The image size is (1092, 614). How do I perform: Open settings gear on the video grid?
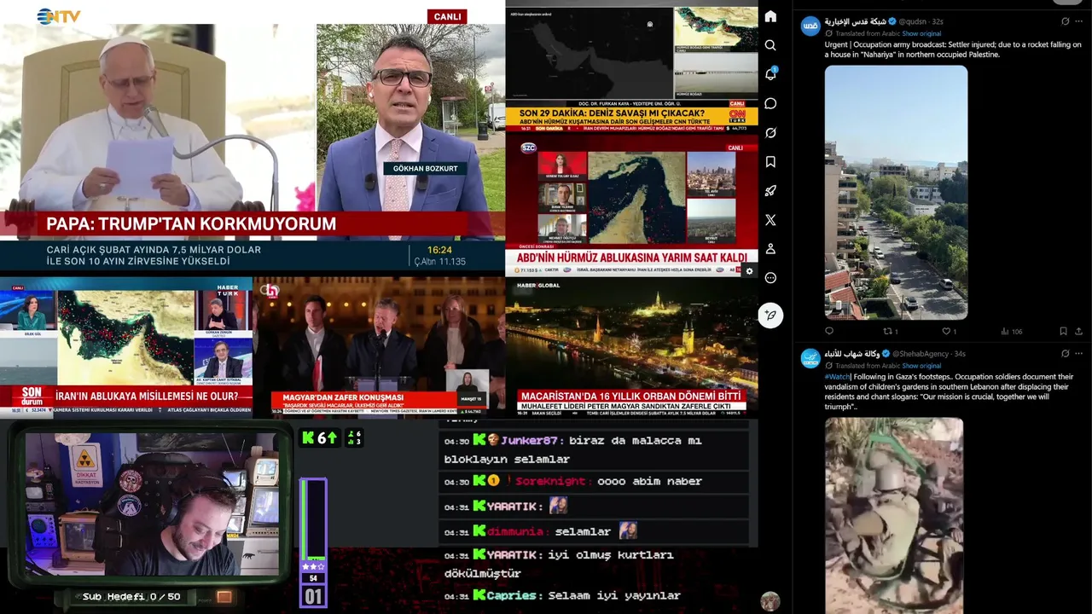(749, 271)
